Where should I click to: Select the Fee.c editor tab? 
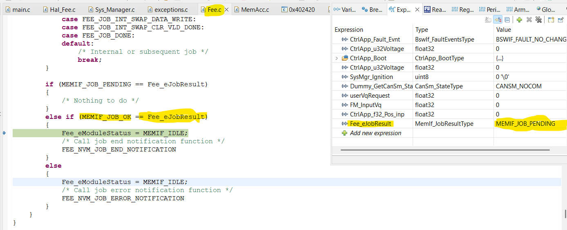pyautogui.click(x=214, y=9)
